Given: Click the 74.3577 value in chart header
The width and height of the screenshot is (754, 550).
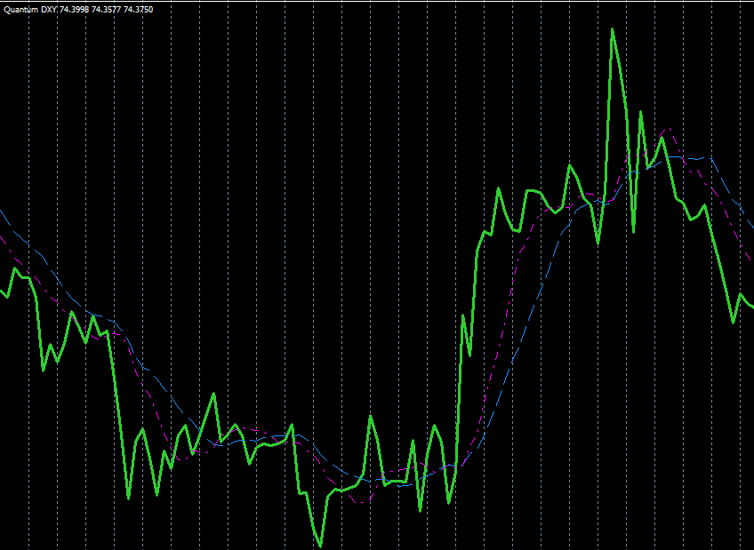Looking at the screenshot, I should tap(107, 9).
